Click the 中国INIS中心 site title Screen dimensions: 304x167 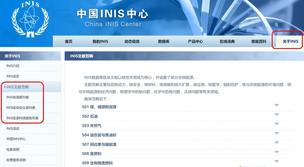coord(112,14)
